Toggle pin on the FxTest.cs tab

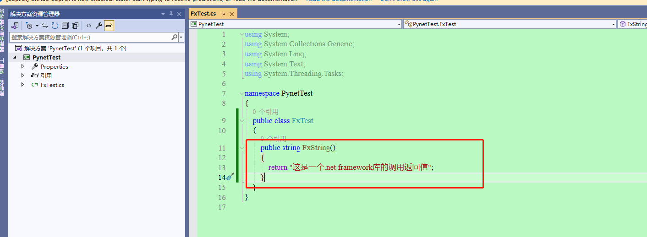click(x=224, y=14)
